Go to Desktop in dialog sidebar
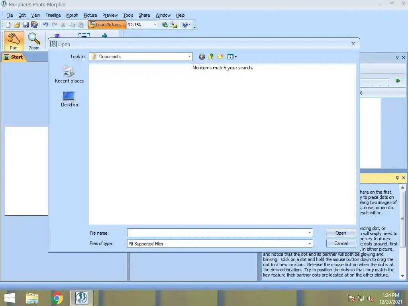Image resolution: width=408 pixels, height=306 pixels. click(69, 99)
